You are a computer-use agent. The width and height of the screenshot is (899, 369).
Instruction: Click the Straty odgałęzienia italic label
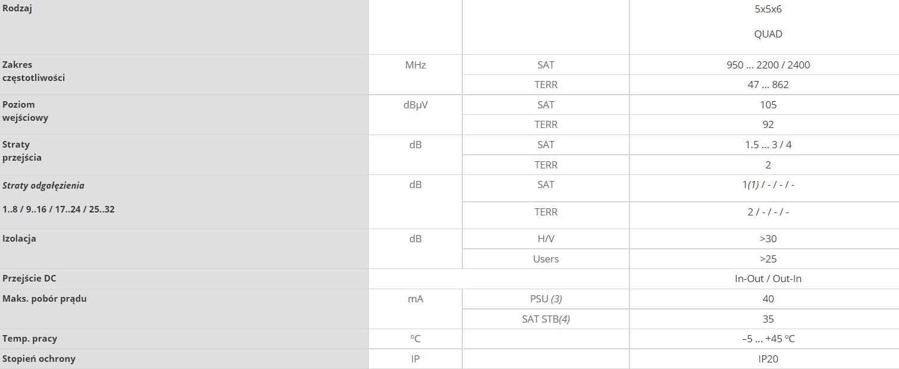pyautogui.click(x=43, y=186)
